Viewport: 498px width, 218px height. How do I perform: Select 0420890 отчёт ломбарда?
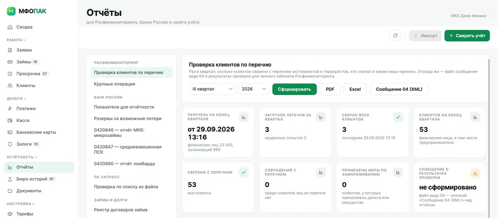tap(131, 164)
